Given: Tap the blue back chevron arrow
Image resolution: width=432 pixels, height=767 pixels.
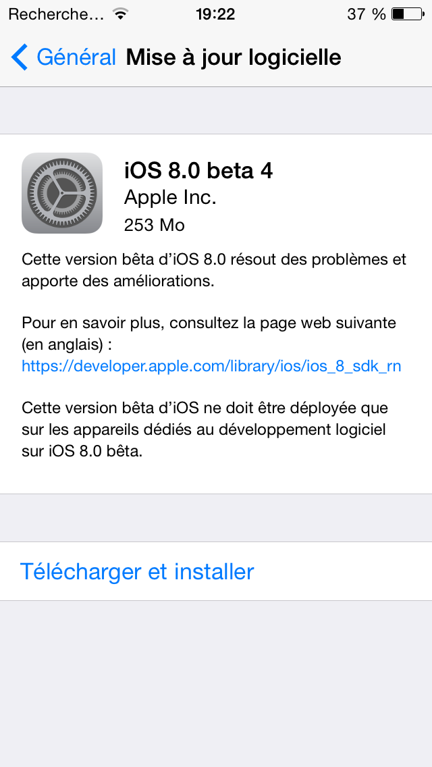Looking at the screenshot, I should pos(20,57).
